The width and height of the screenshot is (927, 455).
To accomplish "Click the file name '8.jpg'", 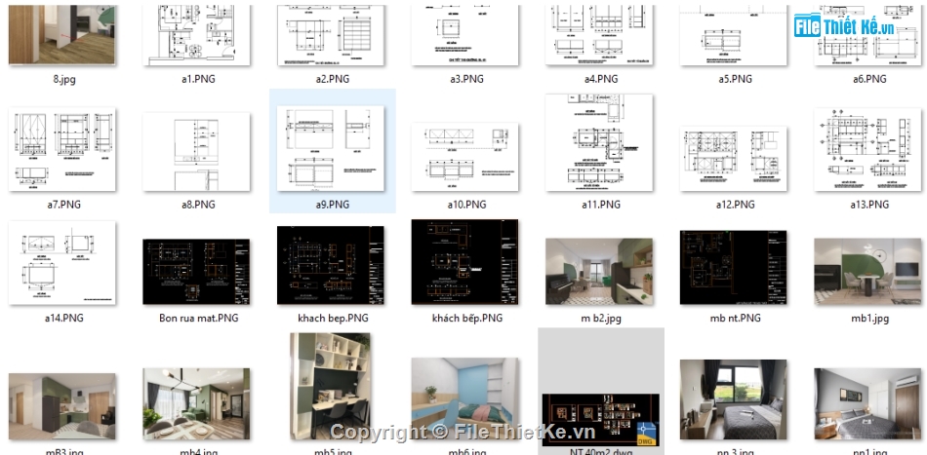I will coord(64,79).
